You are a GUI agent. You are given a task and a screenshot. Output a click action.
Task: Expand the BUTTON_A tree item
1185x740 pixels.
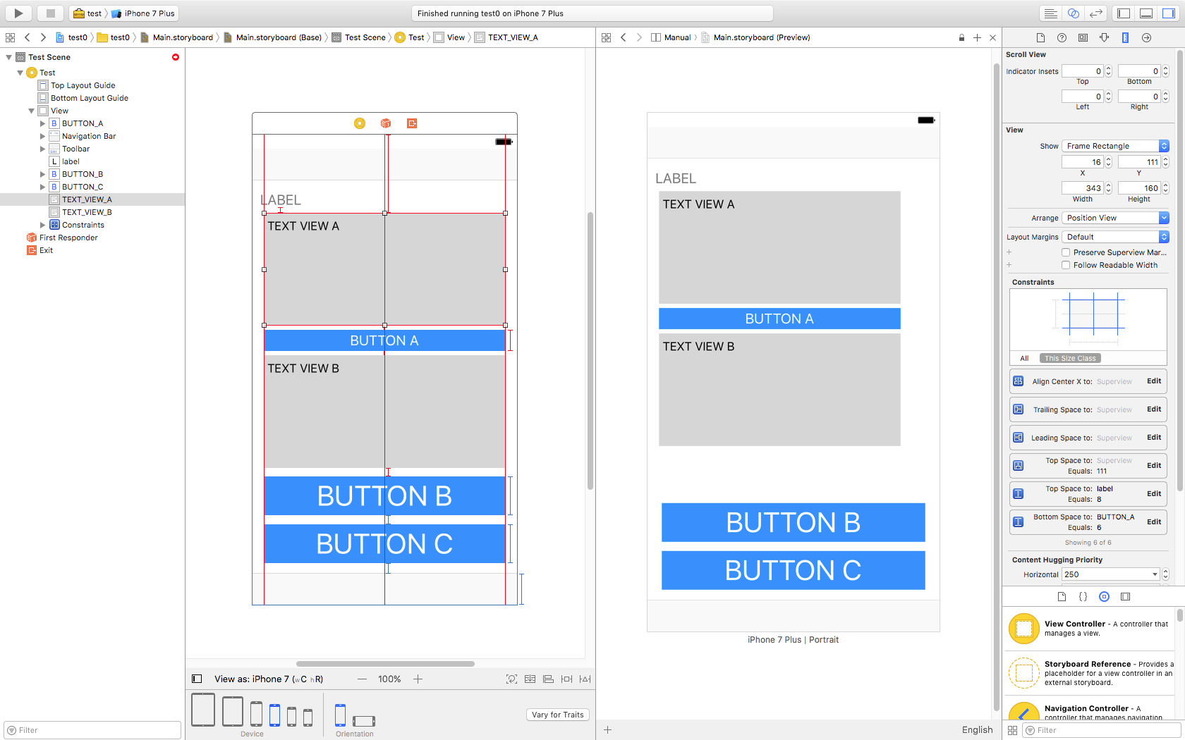[42, 123]
